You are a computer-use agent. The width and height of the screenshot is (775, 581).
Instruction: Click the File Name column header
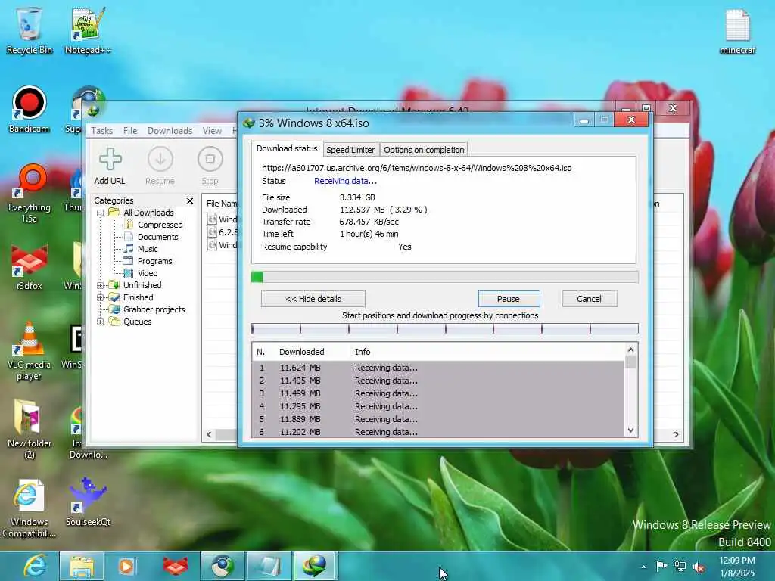[222, 204]
